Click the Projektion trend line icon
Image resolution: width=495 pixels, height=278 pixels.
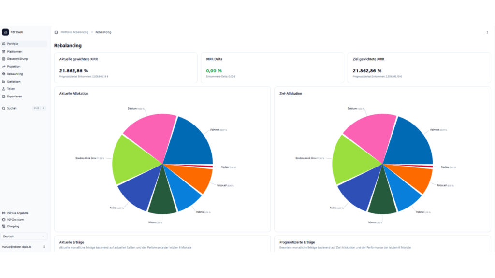[4, 66]
